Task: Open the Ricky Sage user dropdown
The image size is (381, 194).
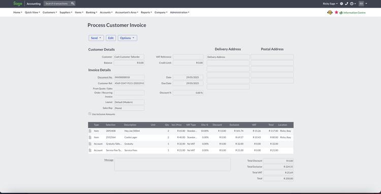Action: pos(330,4)
